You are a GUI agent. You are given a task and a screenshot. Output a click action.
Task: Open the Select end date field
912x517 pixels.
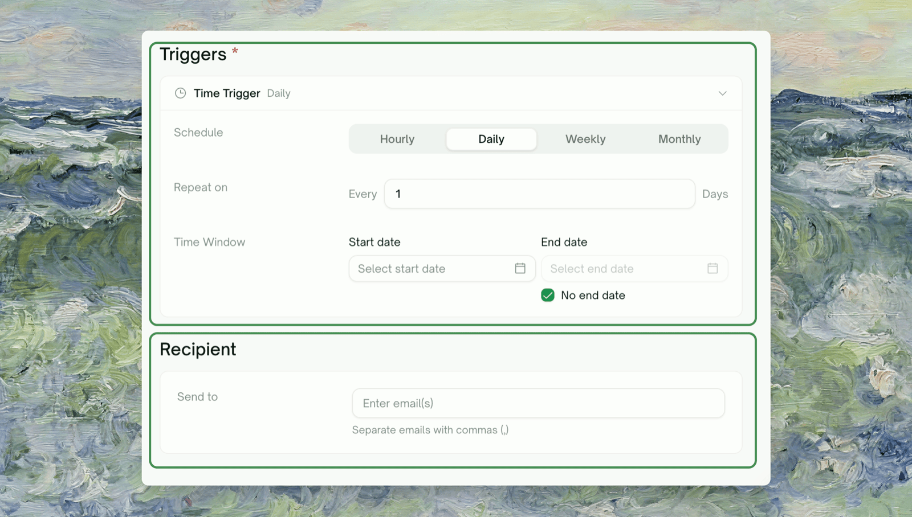[634, 268]
